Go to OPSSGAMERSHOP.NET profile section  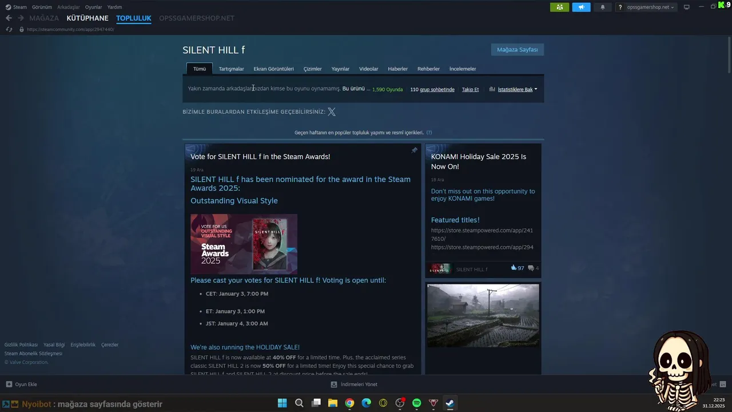(x=197, y=18)
